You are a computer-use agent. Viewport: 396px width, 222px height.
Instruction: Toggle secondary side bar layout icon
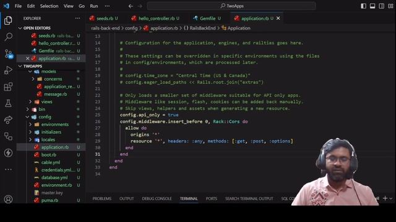tap(382, 6)
